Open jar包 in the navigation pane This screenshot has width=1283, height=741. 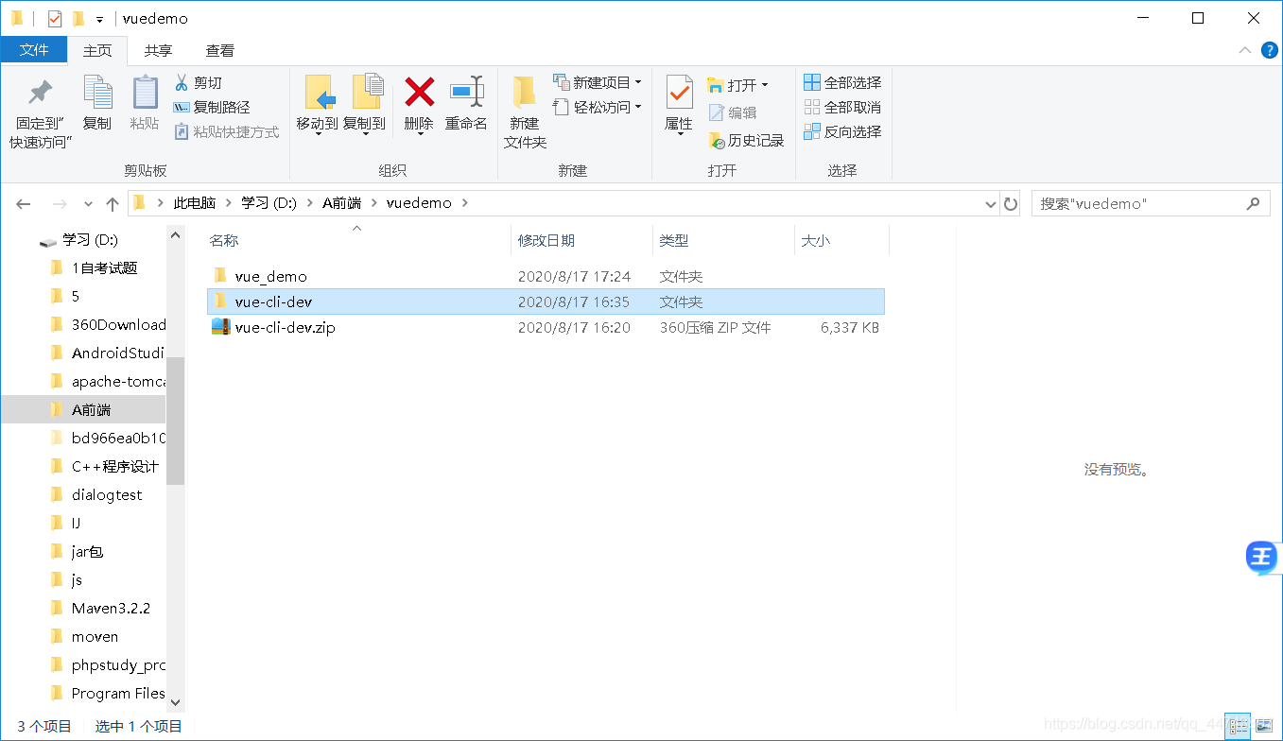pyautogui.click(x=87, y=551)
